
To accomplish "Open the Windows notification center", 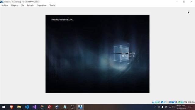I will tap(190, 107).
